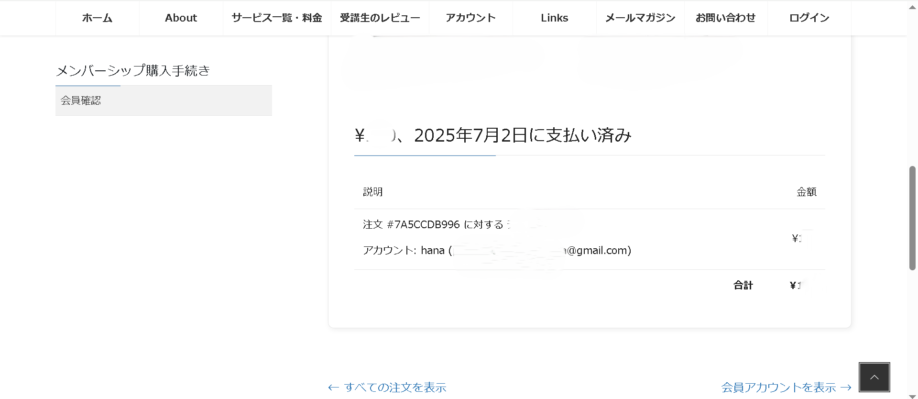Click the vertical scrollbar thumb
This screenshot has width=918, height=399.
tap(912, 218)
